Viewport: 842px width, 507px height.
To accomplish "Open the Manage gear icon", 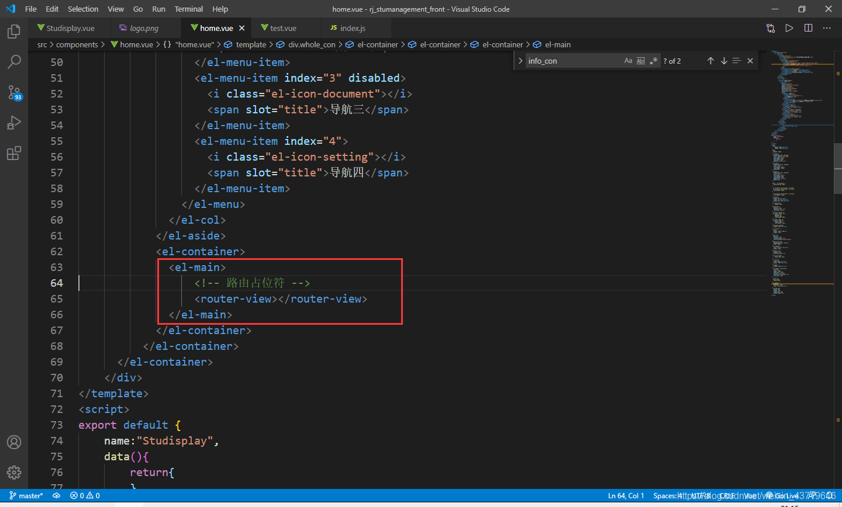I will point(14,472).
